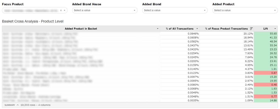The height and width of the screenshot is (109, 280).
Task: Open the Focus Product dropdown arrow
Action: (x=65, y=10)
